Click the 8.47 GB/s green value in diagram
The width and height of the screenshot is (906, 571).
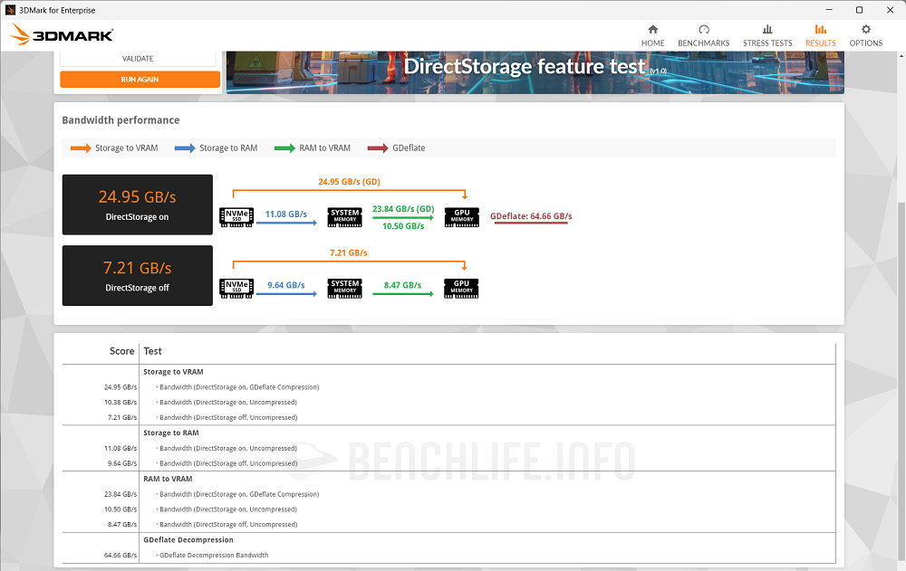point(403,285)
